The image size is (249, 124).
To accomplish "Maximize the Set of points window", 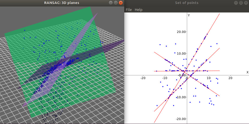I will pyautogui.click(x=241, y=3).
